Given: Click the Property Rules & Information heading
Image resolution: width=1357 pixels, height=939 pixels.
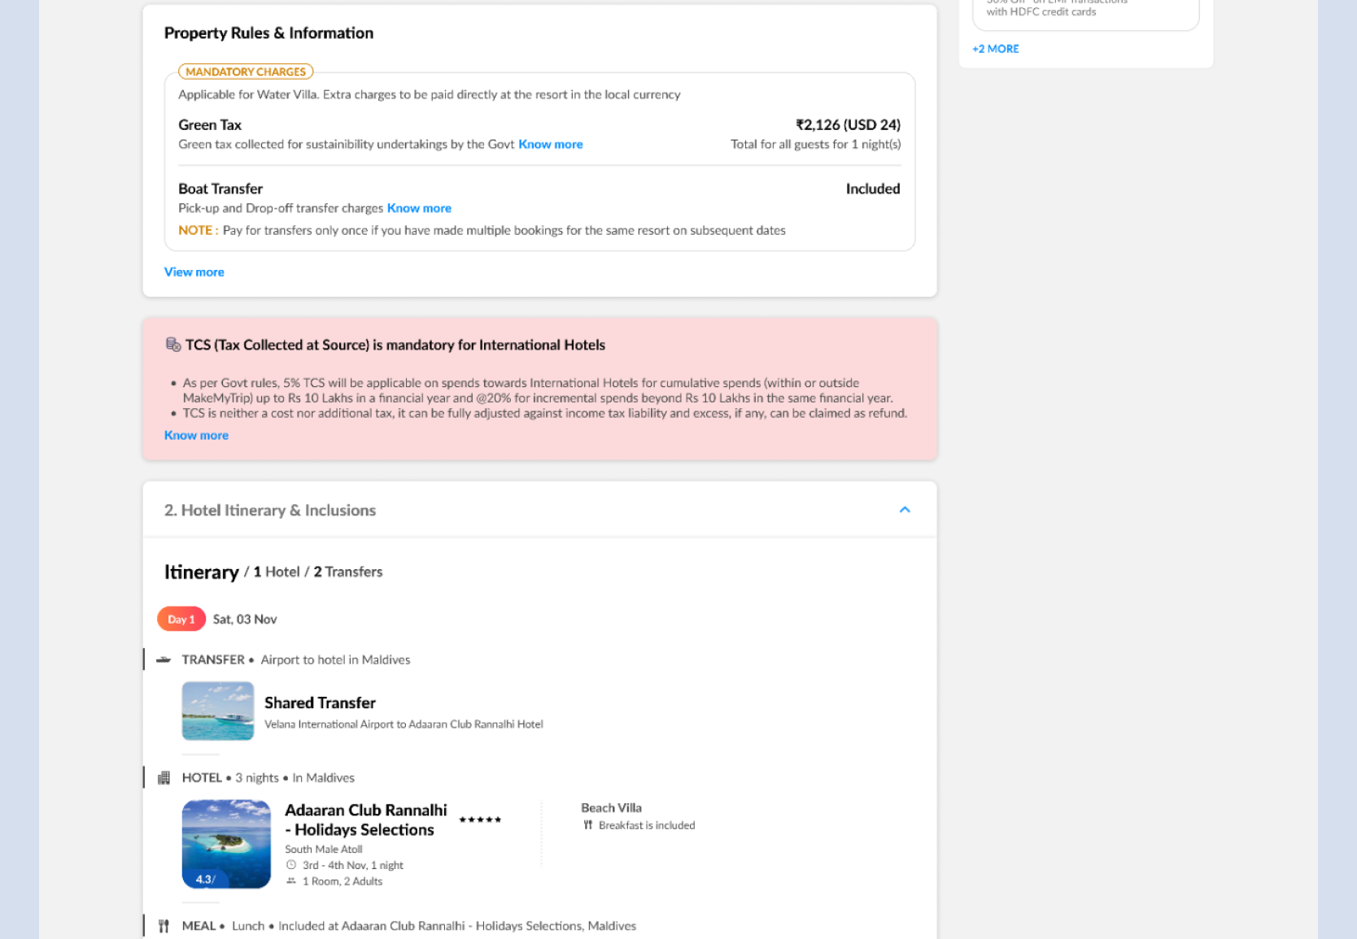Looking at the screenshot, I should point(268,33).
